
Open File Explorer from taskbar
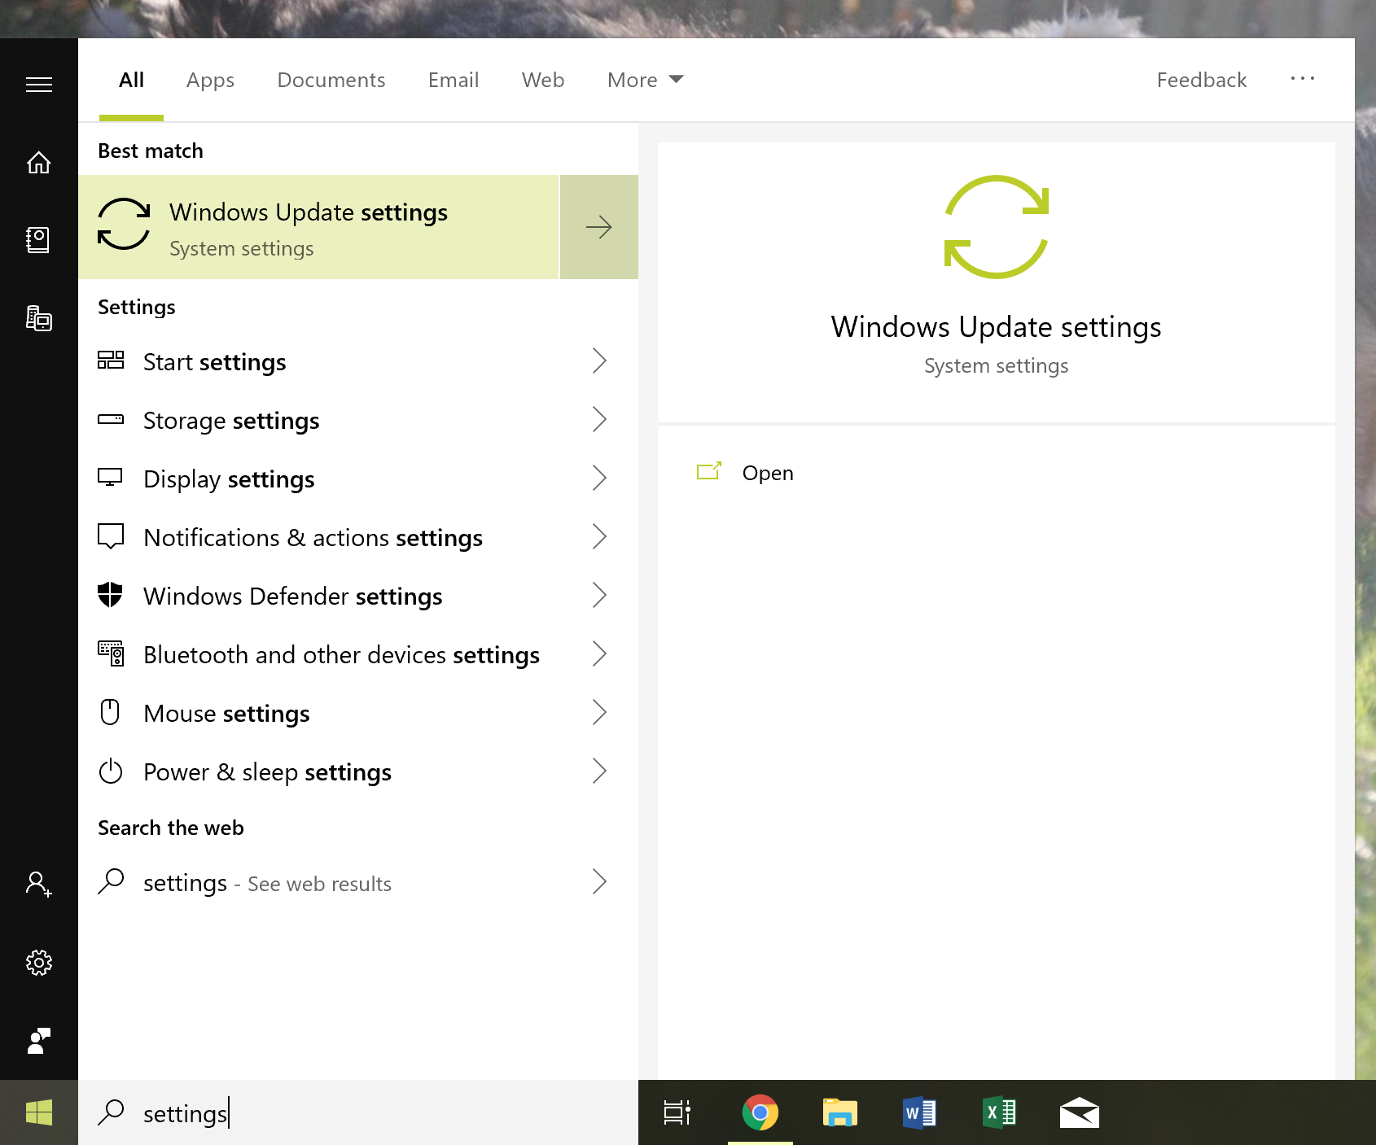[840, 1112]
